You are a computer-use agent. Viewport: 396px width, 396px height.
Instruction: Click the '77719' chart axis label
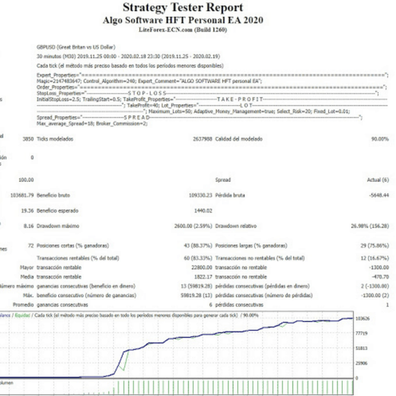[x=361, y=334]
